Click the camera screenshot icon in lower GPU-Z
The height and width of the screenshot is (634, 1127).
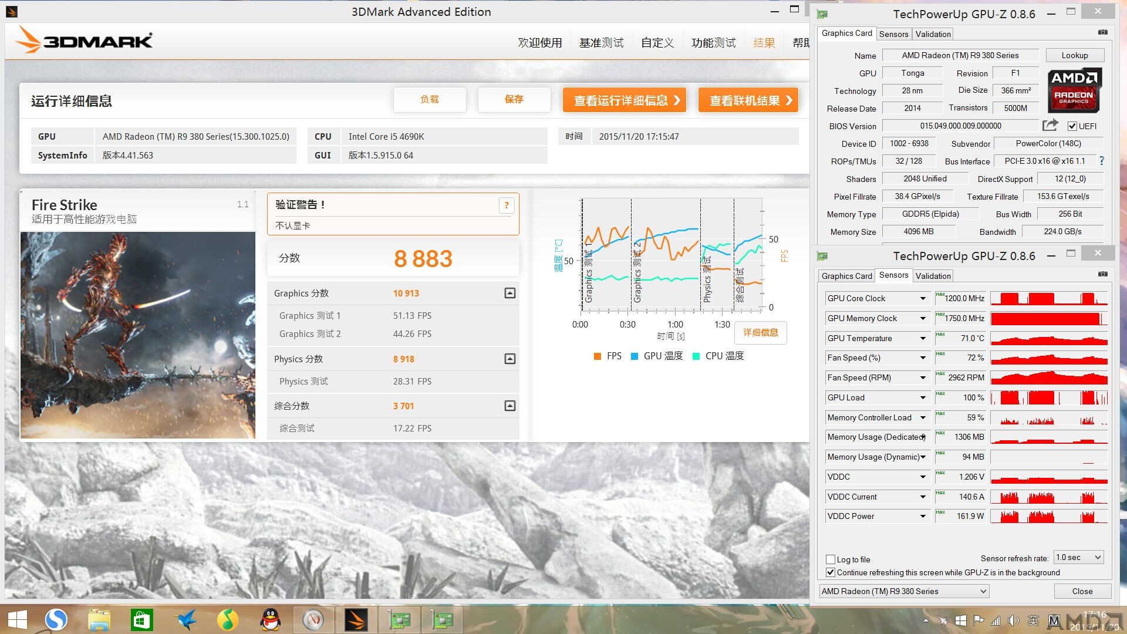coord(1103,274)
